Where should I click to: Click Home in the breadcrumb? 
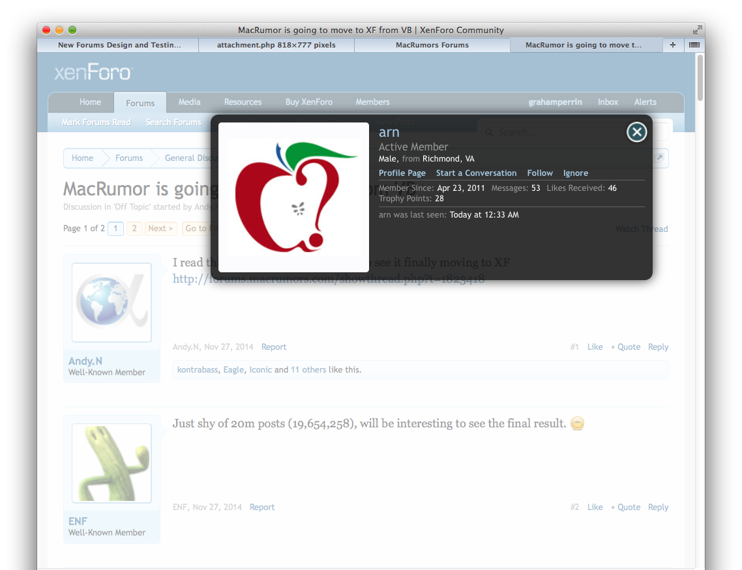pos(82,158)
